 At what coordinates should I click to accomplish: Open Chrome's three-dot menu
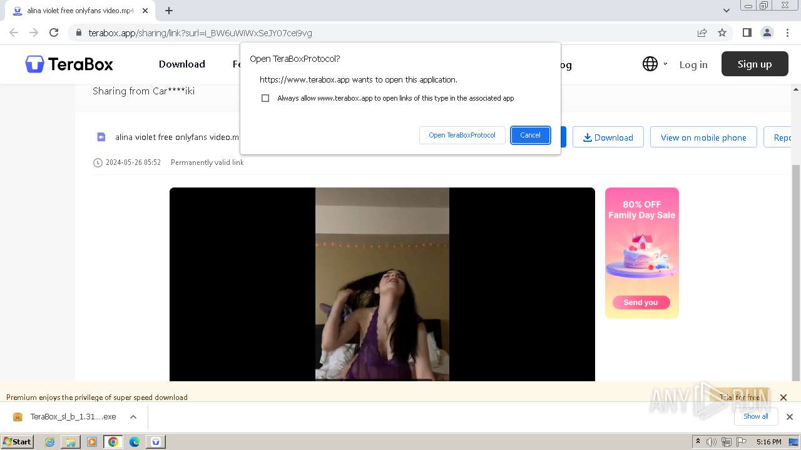787,32
